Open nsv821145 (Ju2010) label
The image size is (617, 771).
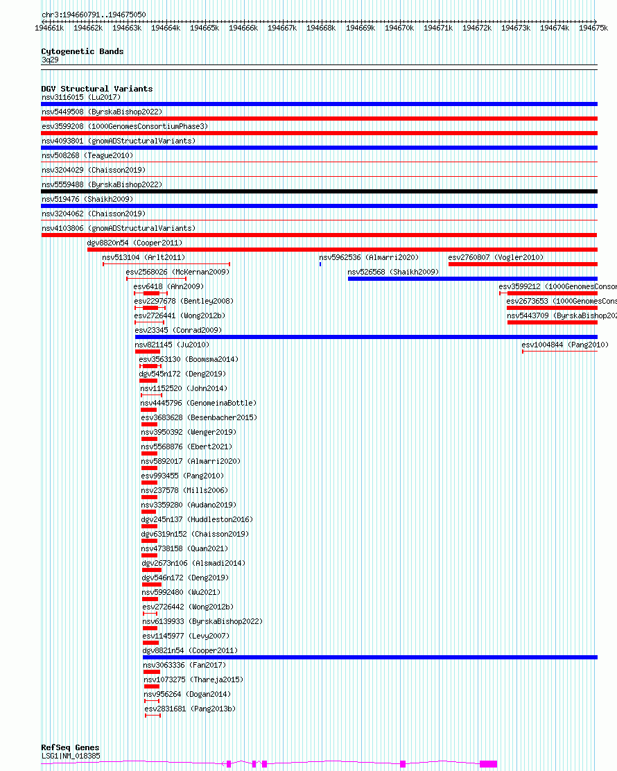[x=172, y=345]
